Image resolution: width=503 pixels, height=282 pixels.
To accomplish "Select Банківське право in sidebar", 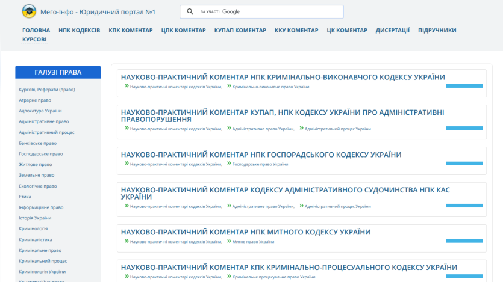I will (x=37, y=143).
